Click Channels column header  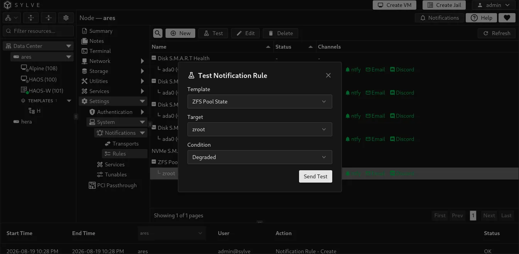click(329, 47)
